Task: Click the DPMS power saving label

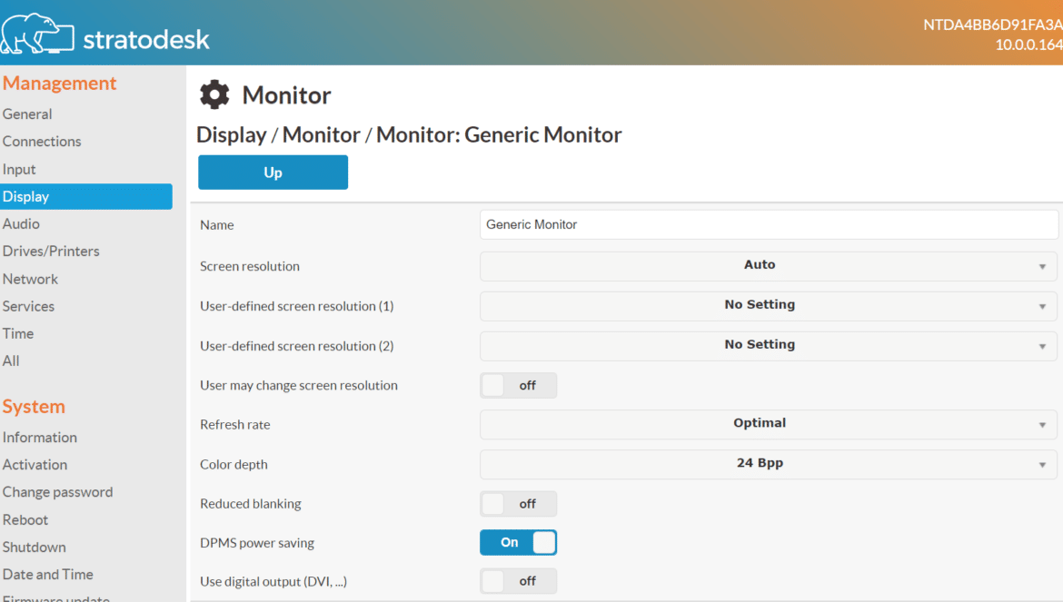Action: (x=257, y=542)
